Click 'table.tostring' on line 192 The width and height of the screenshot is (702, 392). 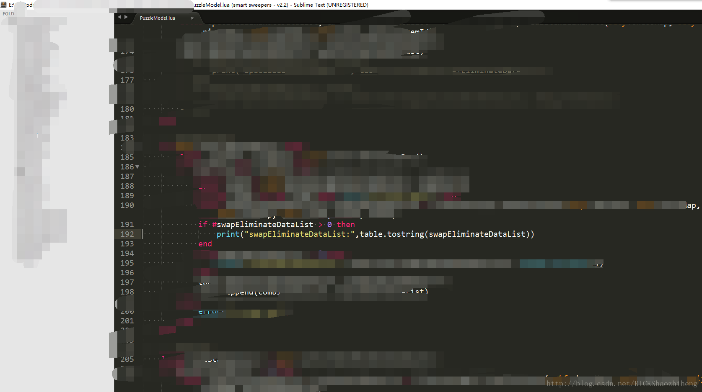(392, 234)
